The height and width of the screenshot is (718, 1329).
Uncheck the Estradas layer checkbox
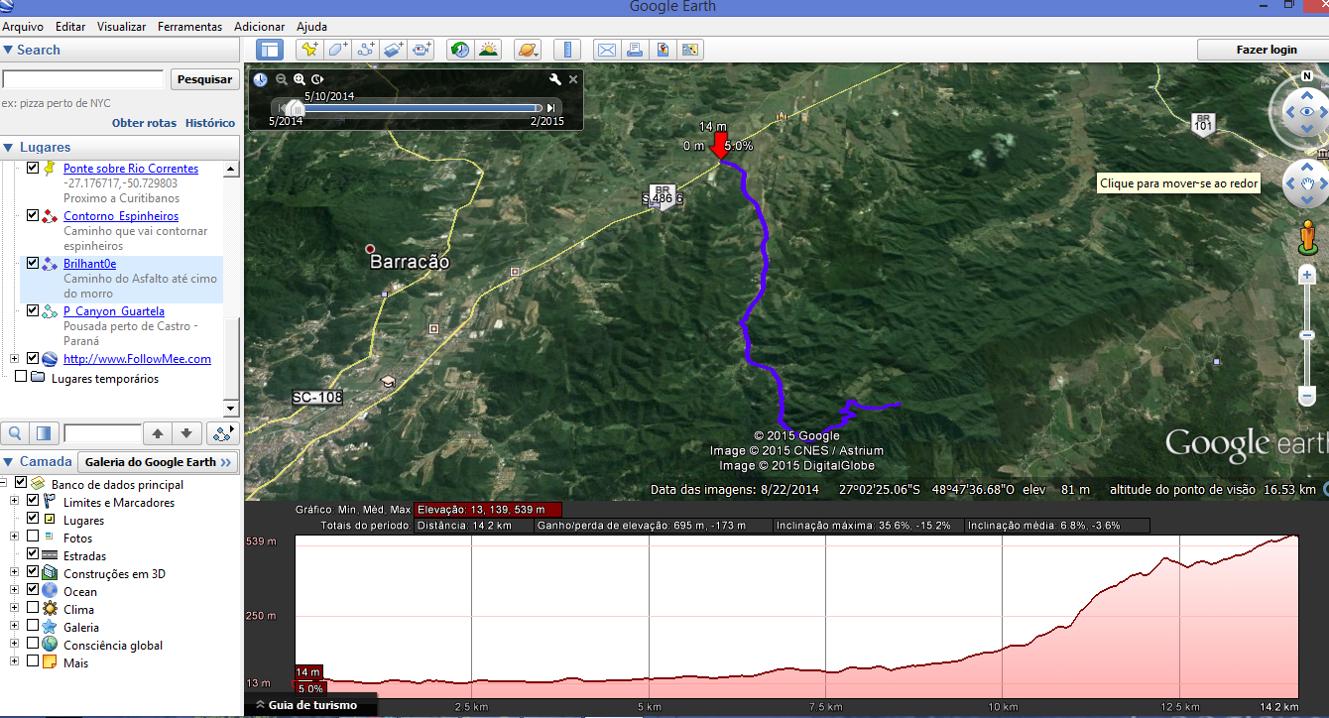click(x=33, y=555)
